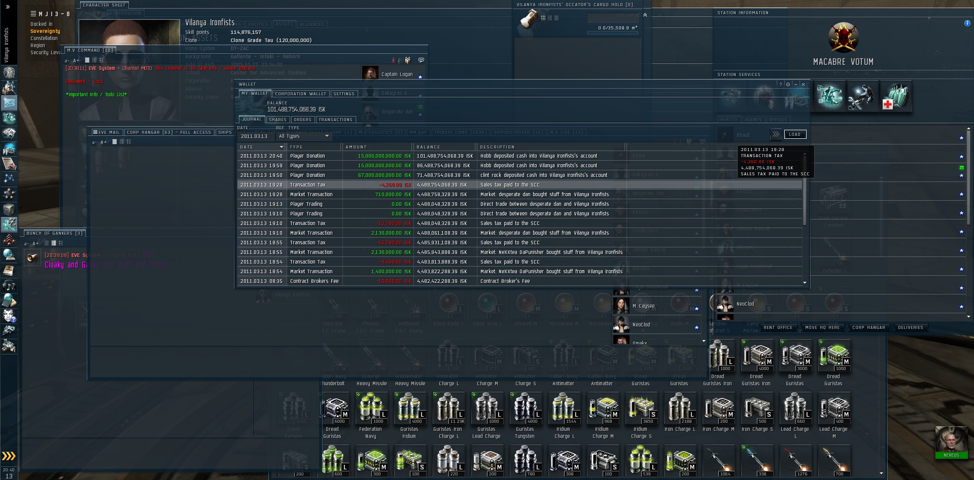
Task: Click the Move HQ Here button
Action: 822,327
